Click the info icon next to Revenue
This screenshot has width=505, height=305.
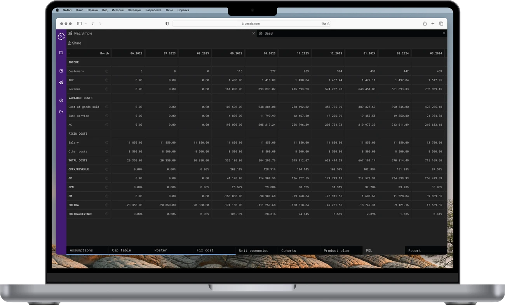(x=107, y=89)
